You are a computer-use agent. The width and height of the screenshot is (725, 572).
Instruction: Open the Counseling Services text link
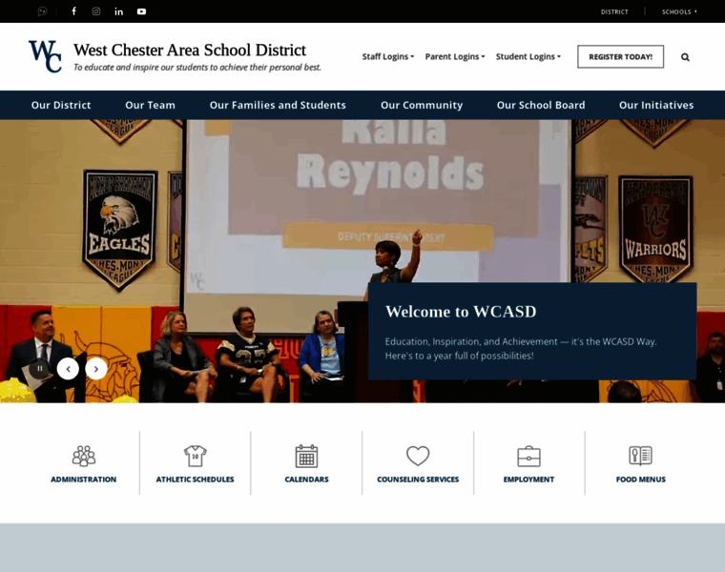418,480
